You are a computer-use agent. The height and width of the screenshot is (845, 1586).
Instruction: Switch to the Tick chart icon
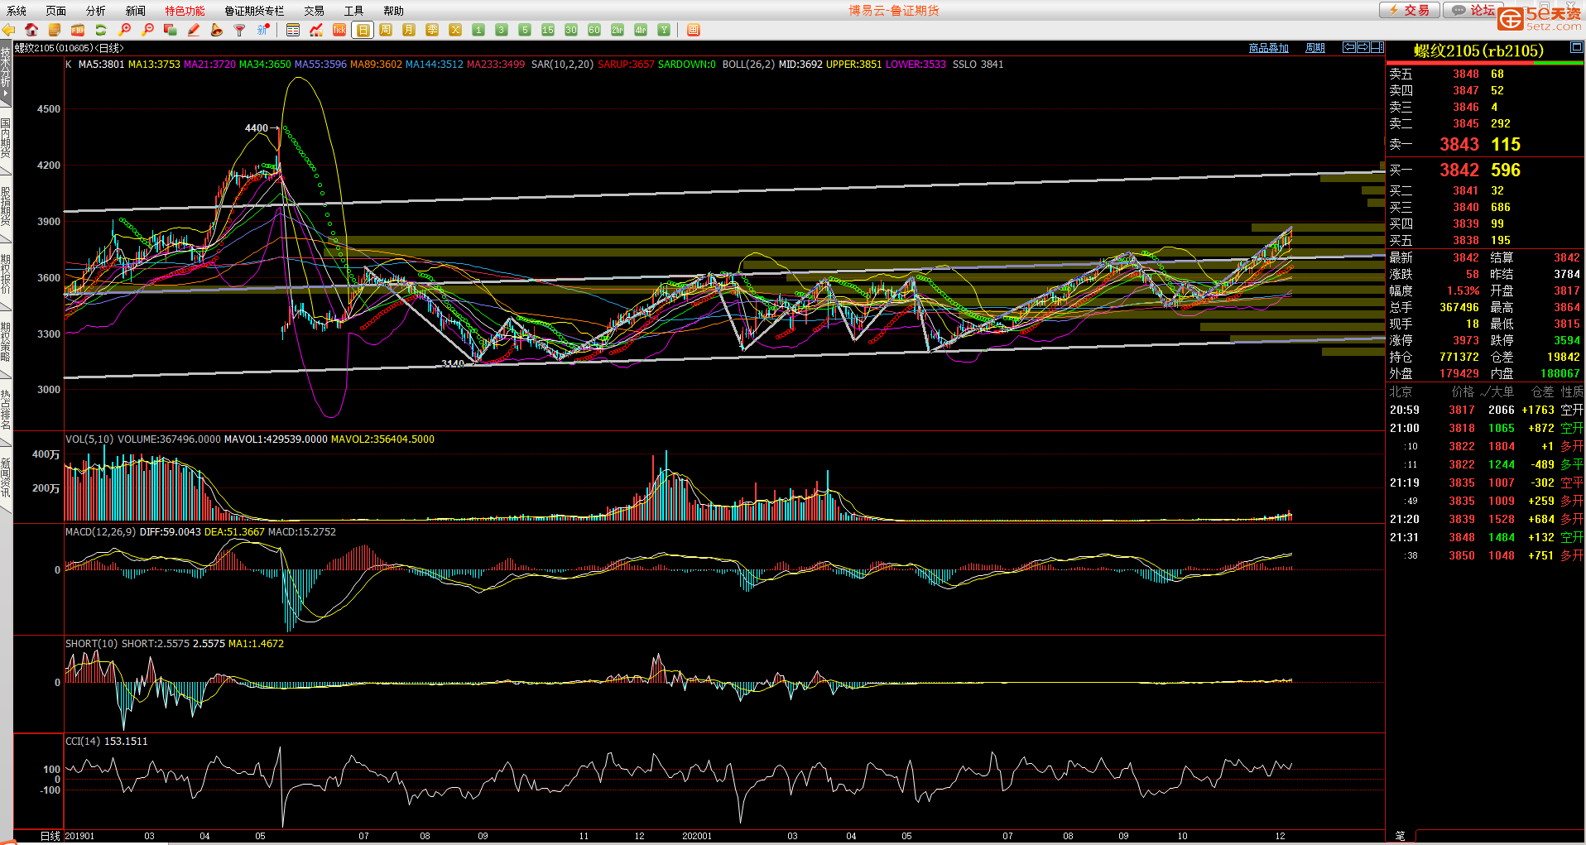coord(339,30)
